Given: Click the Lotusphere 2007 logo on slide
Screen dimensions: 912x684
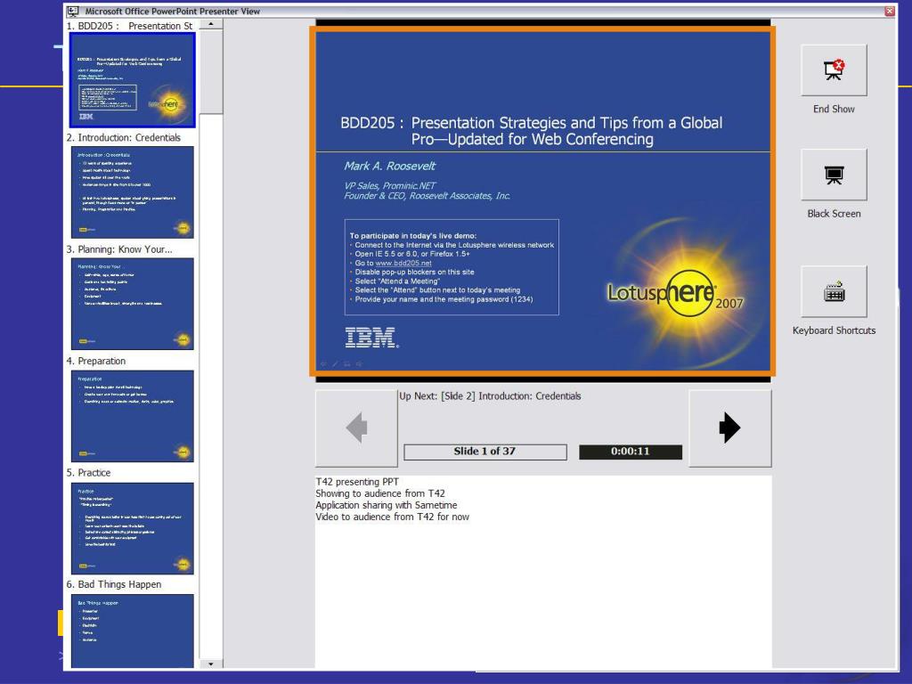Looking at the screenshot, I should 675,292.
